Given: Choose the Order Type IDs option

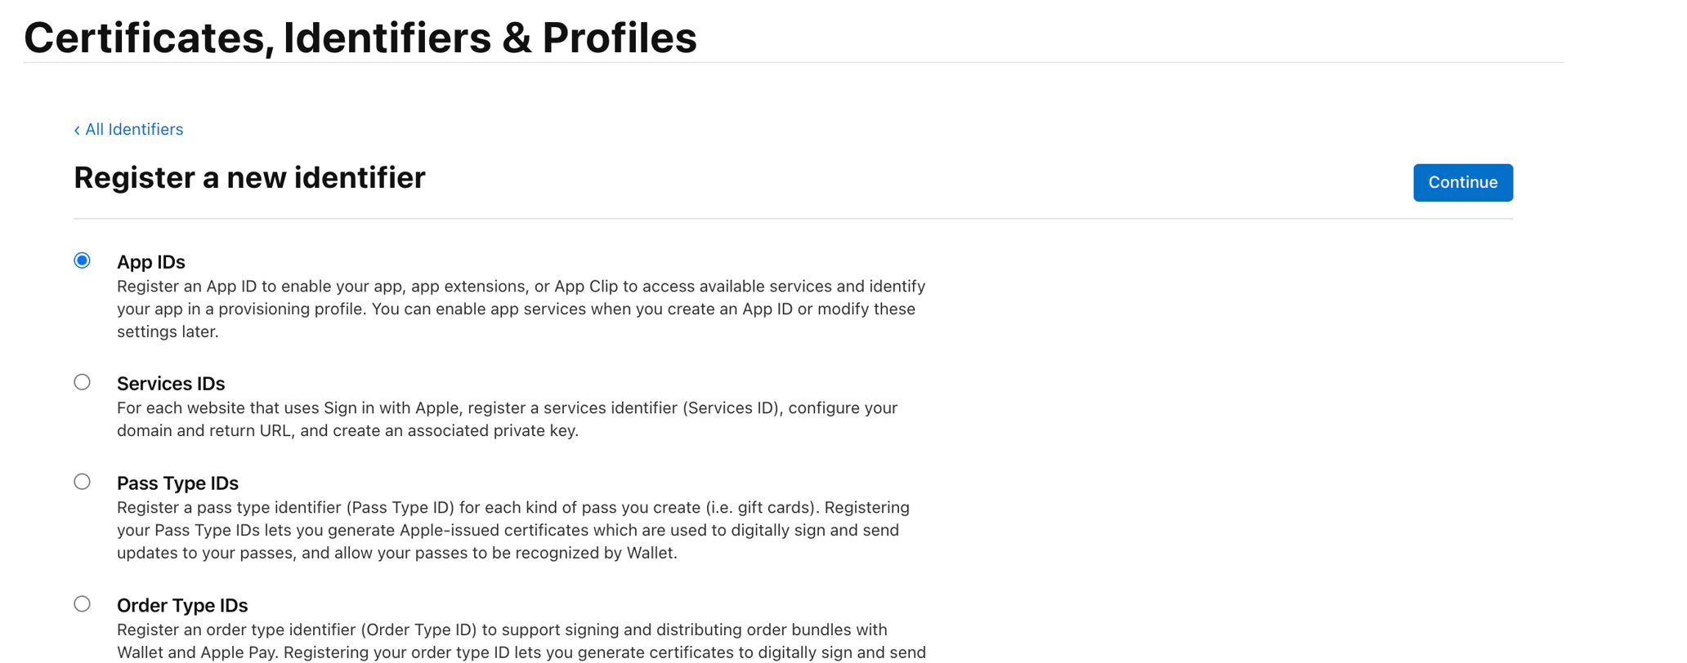Looking at the screenshot, I should click(82, 603).
